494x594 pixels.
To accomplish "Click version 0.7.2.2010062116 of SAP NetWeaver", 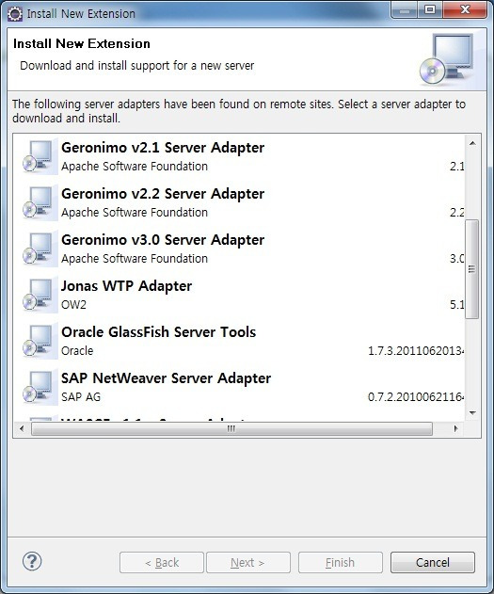I will click(x=416, y=397).
